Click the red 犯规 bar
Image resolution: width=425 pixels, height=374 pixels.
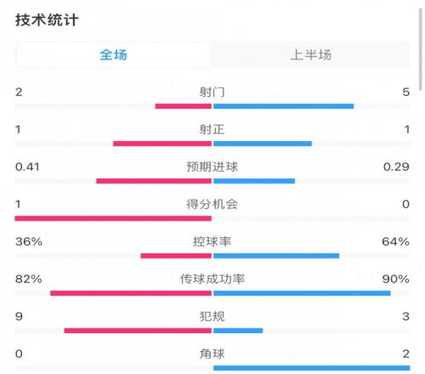point(138,331)
